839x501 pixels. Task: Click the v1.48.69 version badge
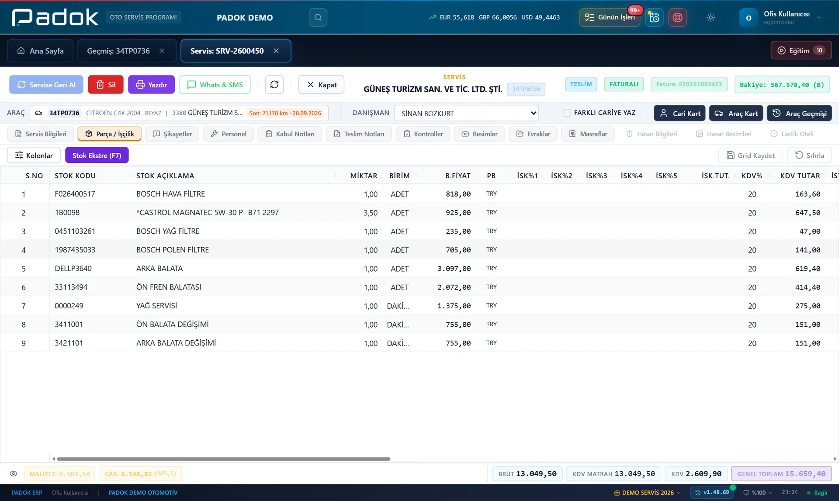click(x=712, y=493)
